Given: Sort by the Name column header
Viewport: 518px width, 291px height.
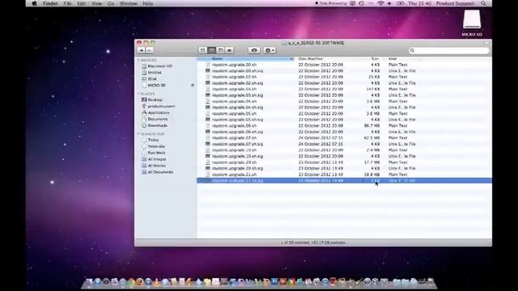Looking at the screenshot, I should pos(245,59).
